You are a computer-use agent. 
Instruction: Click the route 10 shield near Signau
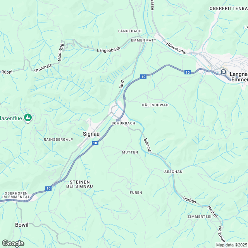click(x=95, y=143)
